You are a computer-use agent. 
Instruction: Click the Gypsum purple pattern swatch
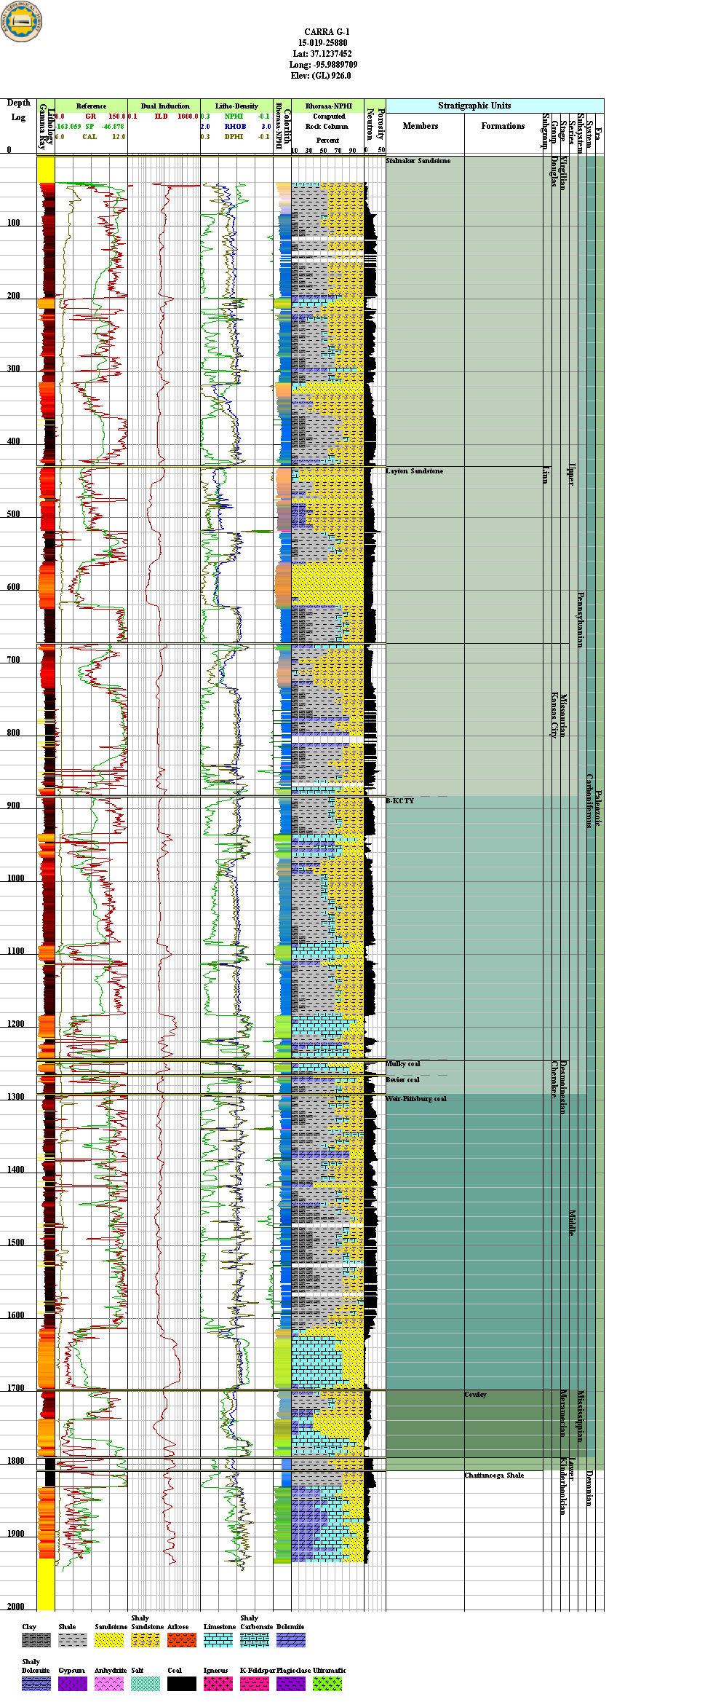click(x=73, y=1683)
